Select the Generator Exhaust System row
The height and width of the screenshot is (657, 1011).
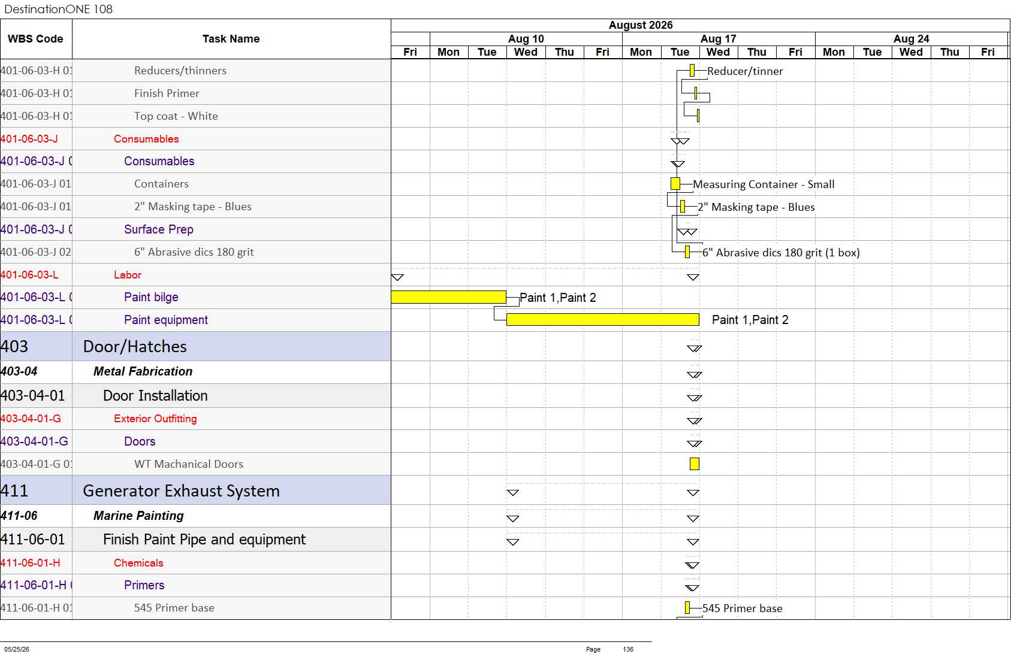click(195, 491)
